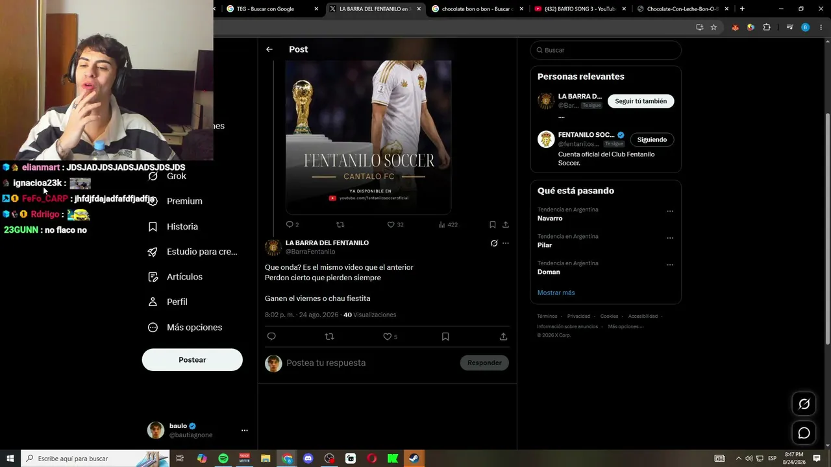Repost the 'Que onda?' tweet

click(x=329, y=337)
